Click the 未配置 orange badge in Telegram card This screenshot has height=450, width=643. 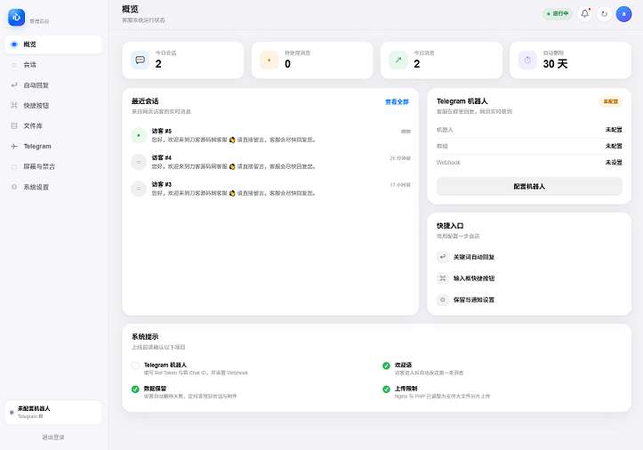point(611,101)
